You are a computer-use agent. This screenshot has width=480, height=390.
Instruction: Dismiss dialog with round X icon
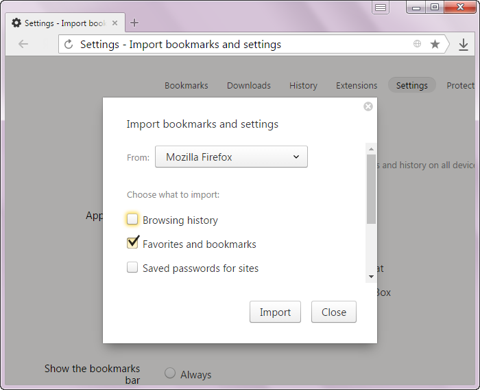coord(368,106)
